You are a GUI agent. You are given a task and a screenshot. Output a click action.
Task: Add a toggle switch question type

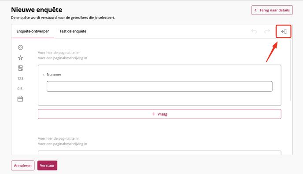20,68
